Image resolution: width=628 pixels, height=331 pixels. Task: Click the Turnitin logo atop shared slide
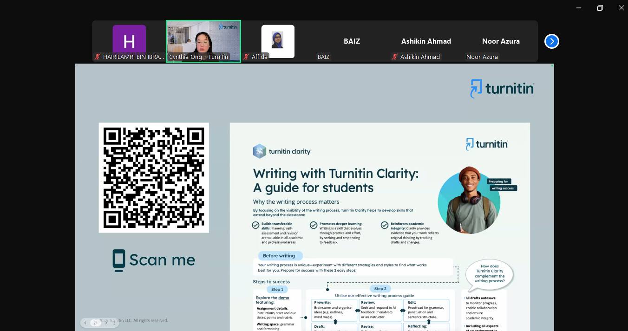point(502,88)
